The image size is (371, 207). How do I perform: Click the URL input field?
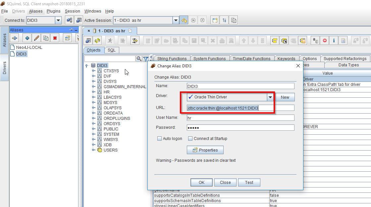(x=232, y=108)
